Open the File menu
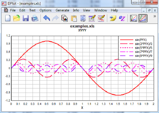 [x=13, y=10]
